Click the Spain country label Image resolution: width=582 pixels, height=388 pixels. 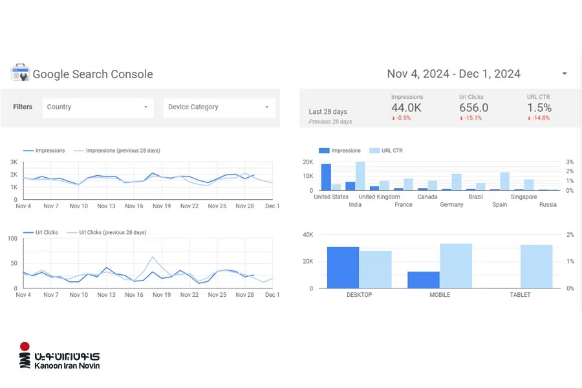(x=500, y=204)
